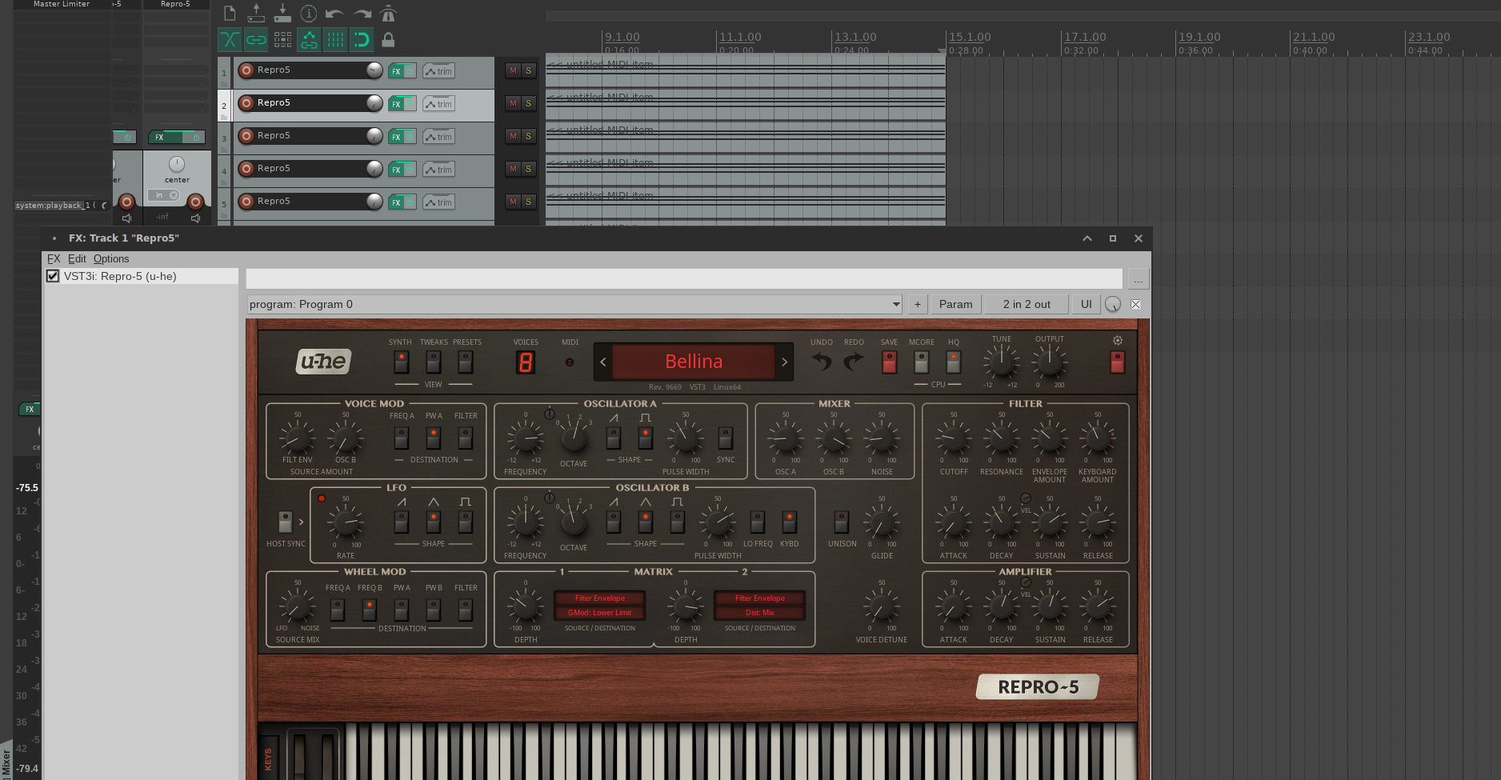Click the REAPER toolbar Redo arrow
1501x780 pixels.
pyautogui.click(x=362, y=14)
